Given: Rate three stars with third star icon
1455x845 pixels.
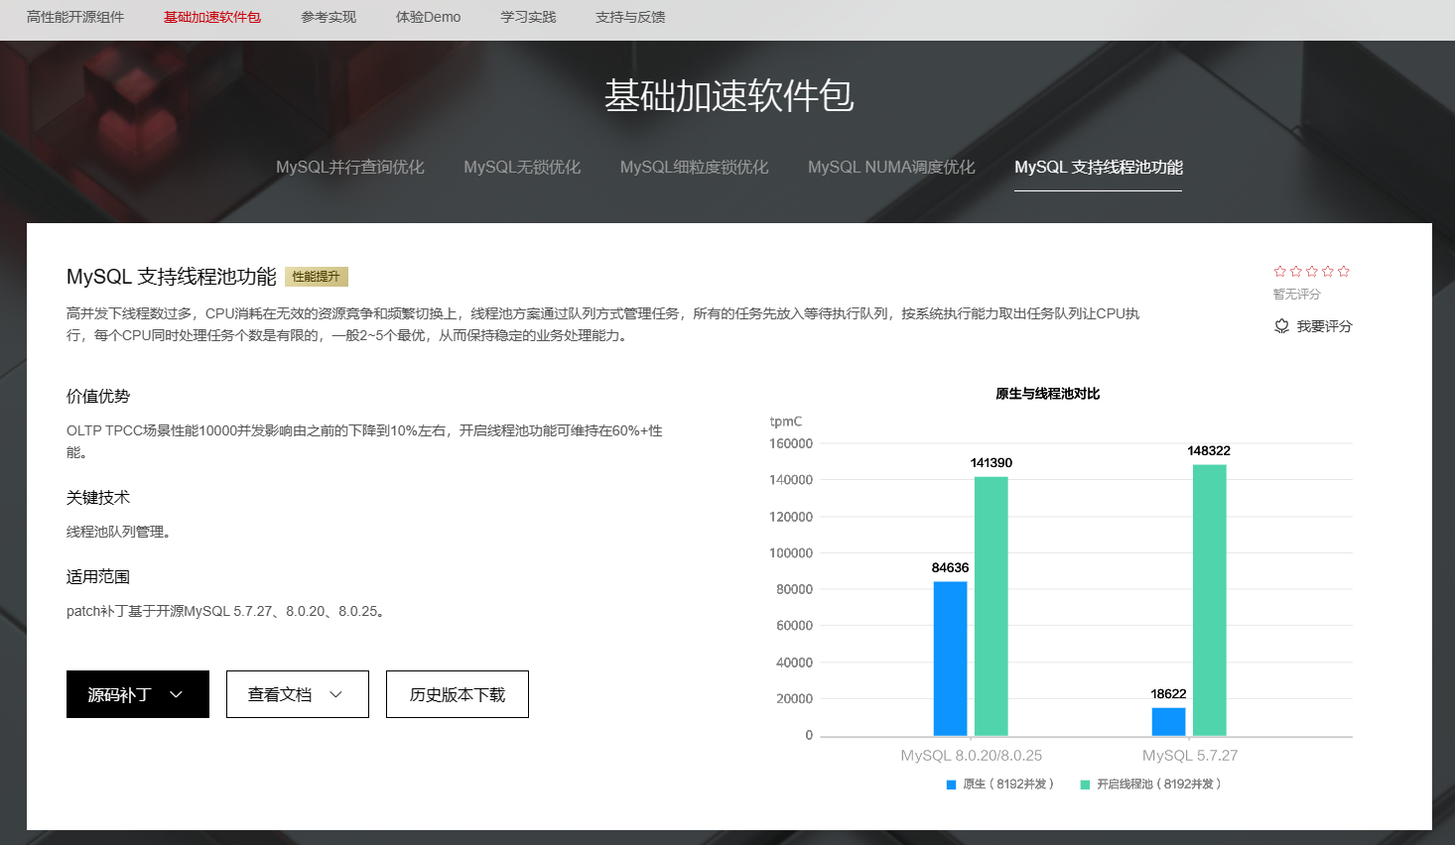Looking at the screenshot, I should click(x=1312, y=271).
